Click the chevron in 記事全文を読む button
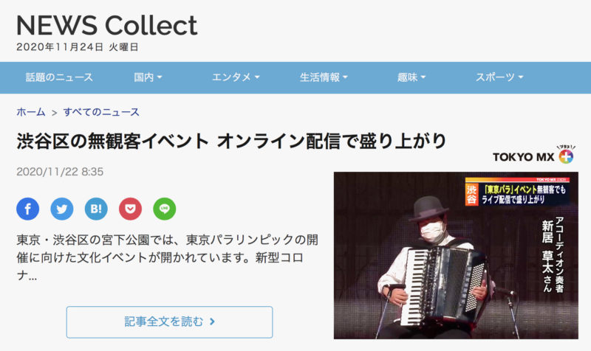Image resolution: width=591 pixels, height=351 pixels. click(x=212, y=322)
